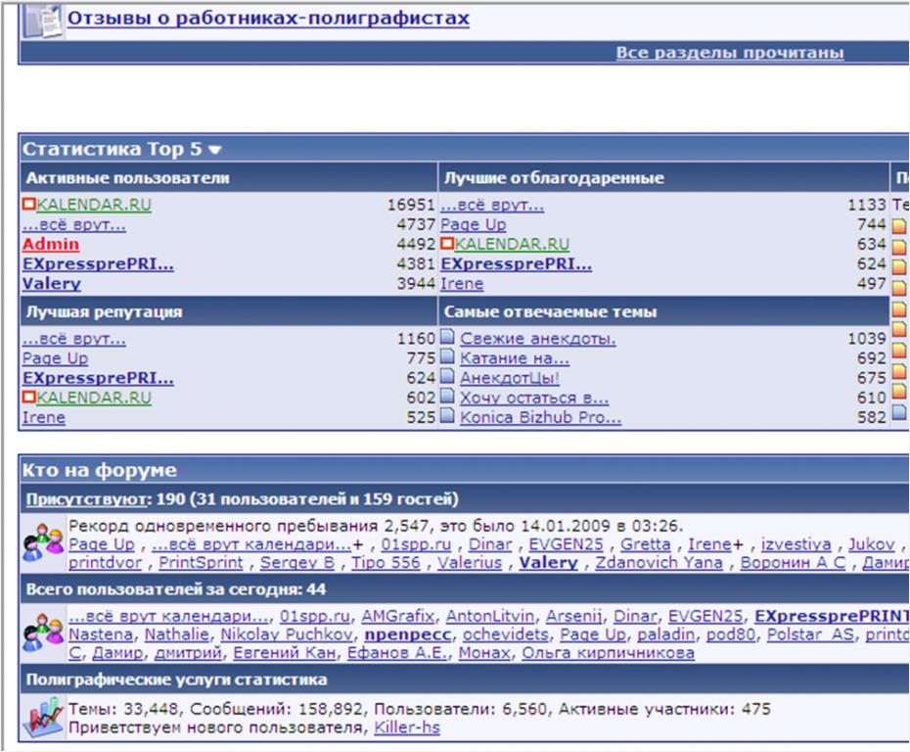The height and width of the screenshot is (752, 910).
Task: Open Irene profile under Лучшая репутация
Action: (x=44, y=418)
